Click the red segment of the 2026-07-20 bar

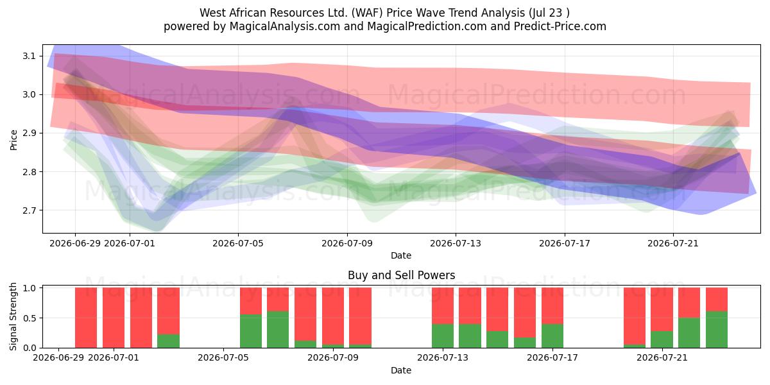(635, 316)
